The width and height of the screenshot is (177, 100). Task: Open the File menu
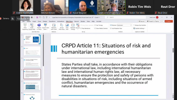[x=23, y=21]
